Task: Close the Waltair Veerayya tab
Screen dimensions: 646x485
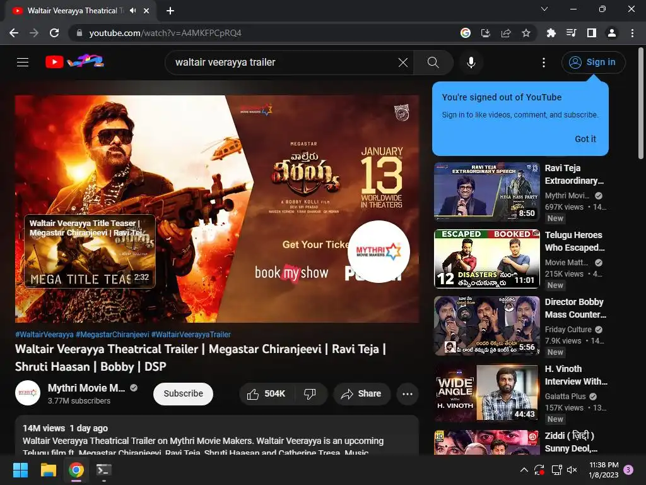Action: pyautogui.click(x=146, y=11)
